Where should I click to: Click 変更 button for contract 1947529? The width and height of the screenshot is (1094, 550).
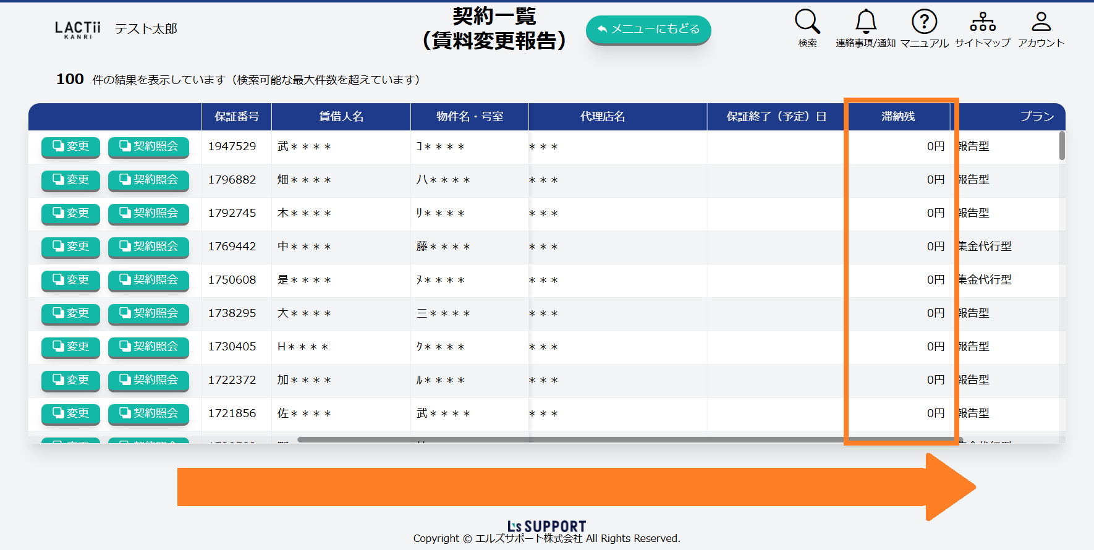[x=70, y=146]
